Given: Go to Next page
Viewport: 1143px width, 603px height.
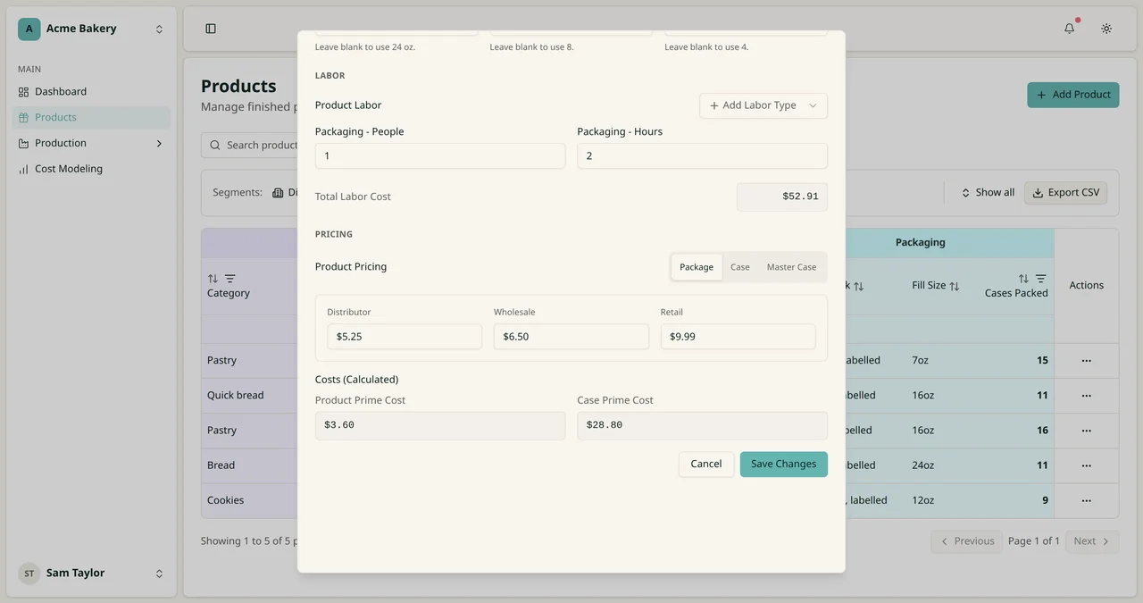Looking at the screenshot, I should pos(1092,541).
